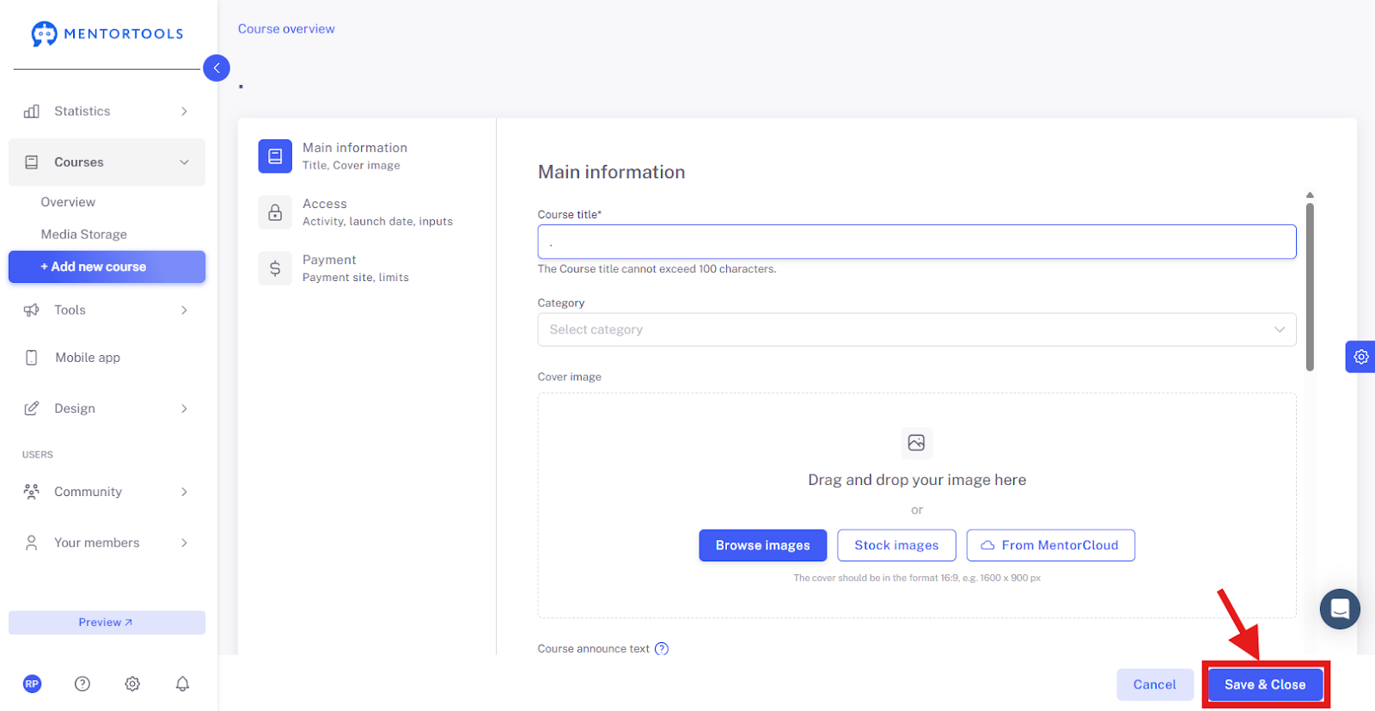This screenshot has height=711, width=1375.
Task: Click the Main information book icon
Action: (x=275, y=156)
